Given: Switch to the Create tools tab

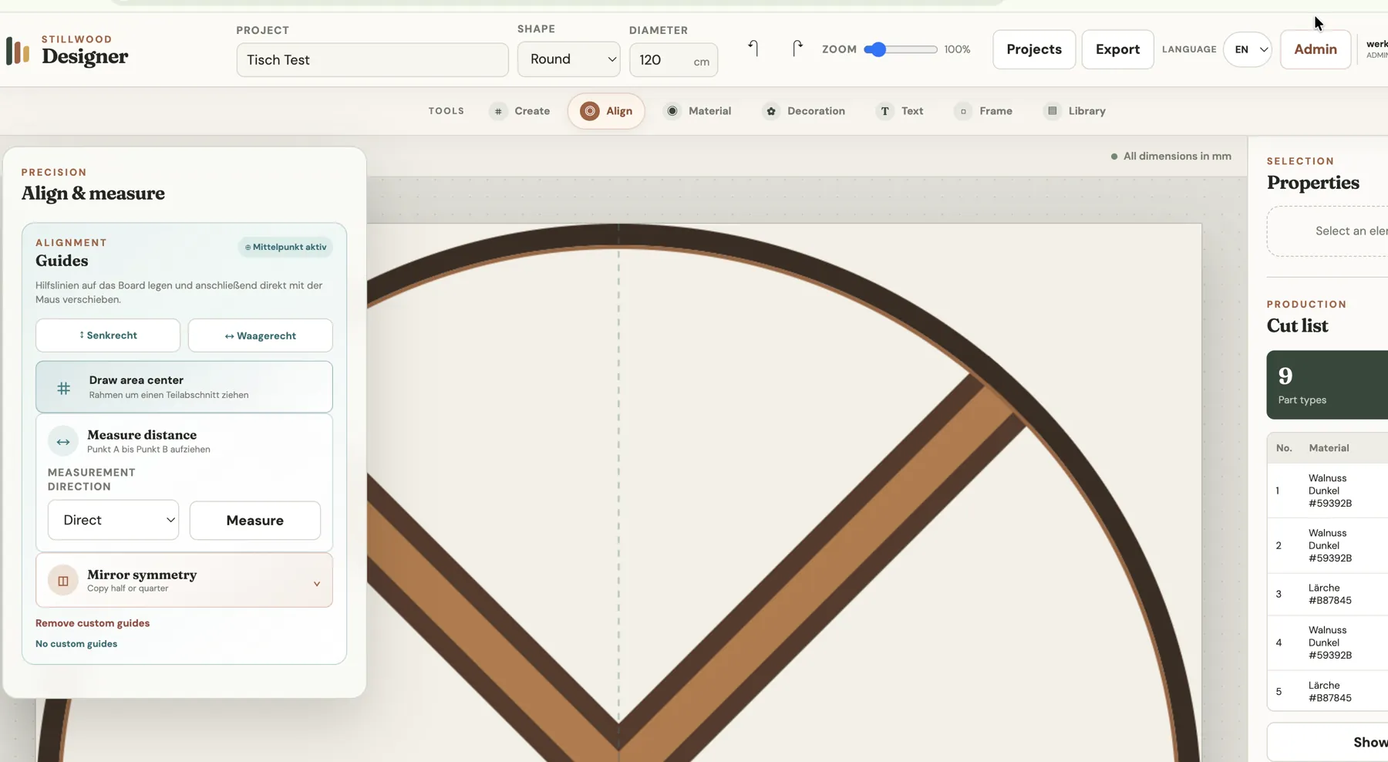Looking at the screenshot, I should pos(520,111).
